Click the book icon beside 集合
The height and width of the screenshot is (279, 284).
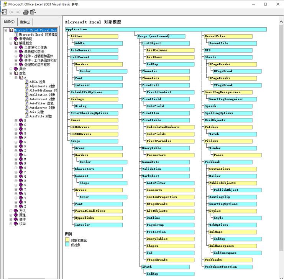[16, 69]
